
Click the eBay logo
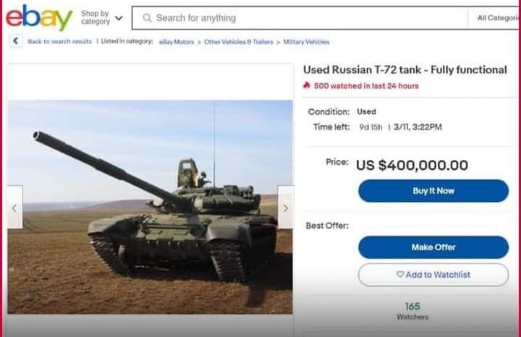tap(38, 17)
